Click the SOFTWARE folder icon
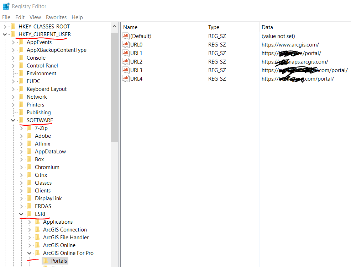 (x=21, y=120)
